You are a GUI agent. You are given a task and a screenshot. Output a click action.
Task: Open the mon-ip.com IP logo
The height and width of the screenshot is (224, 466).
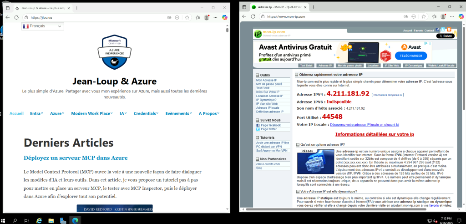click(258, 34)
